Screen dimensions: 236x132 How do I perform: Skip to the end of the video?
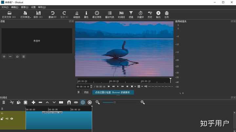point(127,86)
